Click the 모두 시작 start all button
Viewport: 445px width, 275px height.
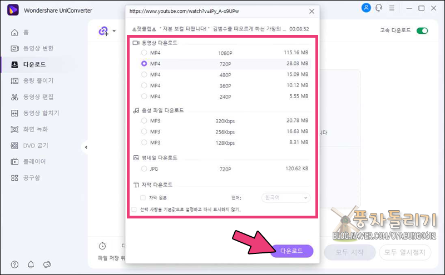[x=350, y=252]
